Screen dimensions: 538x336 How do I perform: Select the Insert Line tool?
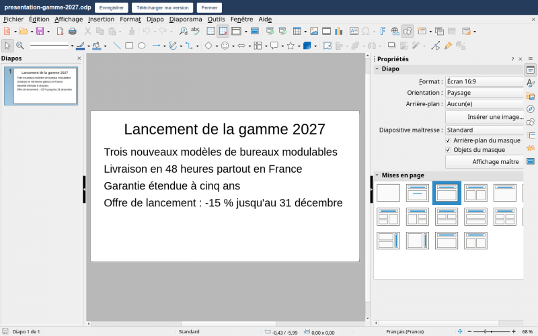click(116, 46)
